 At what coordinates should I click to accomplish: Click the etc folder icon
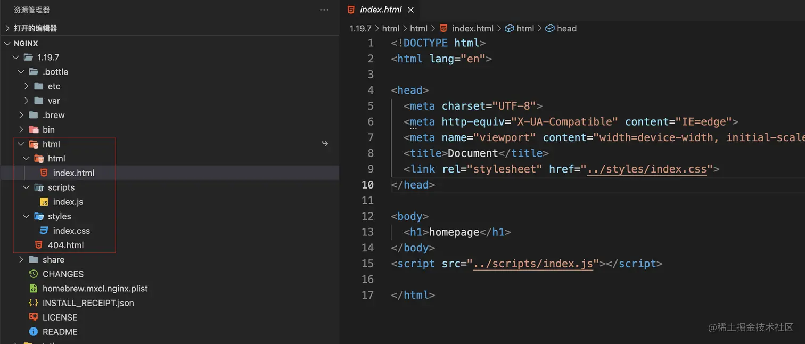39,86
